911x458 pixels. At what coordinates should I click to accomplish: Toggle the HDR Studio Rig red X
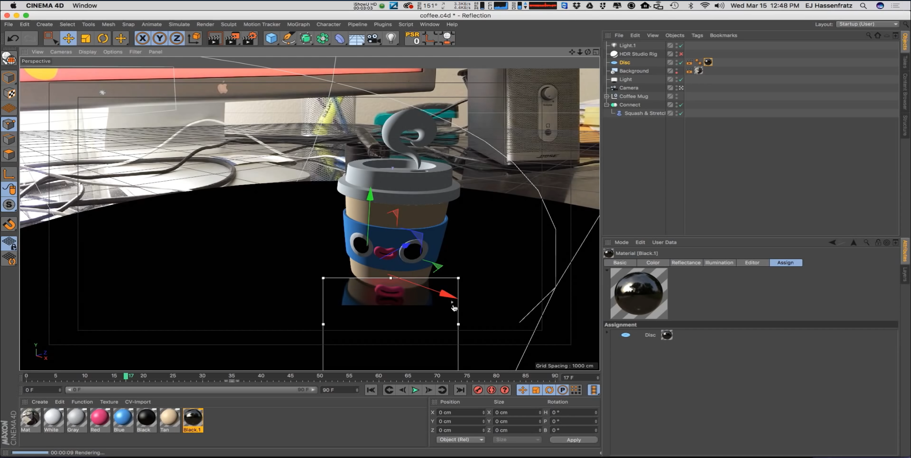click(x=681, y=54)
